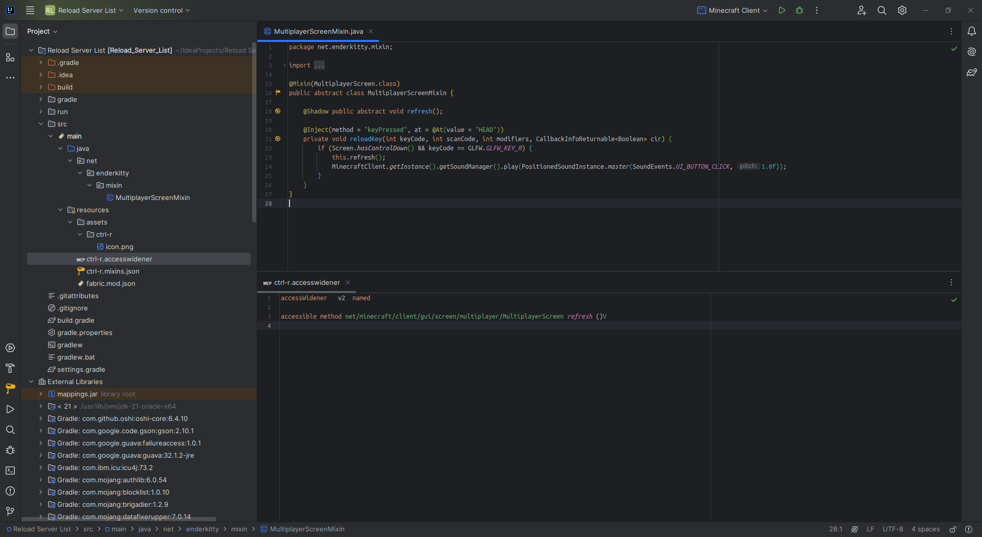Screen dimensions: 982x537
Task: Open the Notifications bell panel
Action: 971,31
